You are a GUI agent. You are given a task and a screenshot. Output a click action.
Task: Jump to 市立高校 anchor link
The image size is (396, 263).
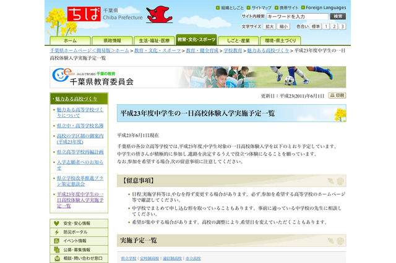[193, 259]
